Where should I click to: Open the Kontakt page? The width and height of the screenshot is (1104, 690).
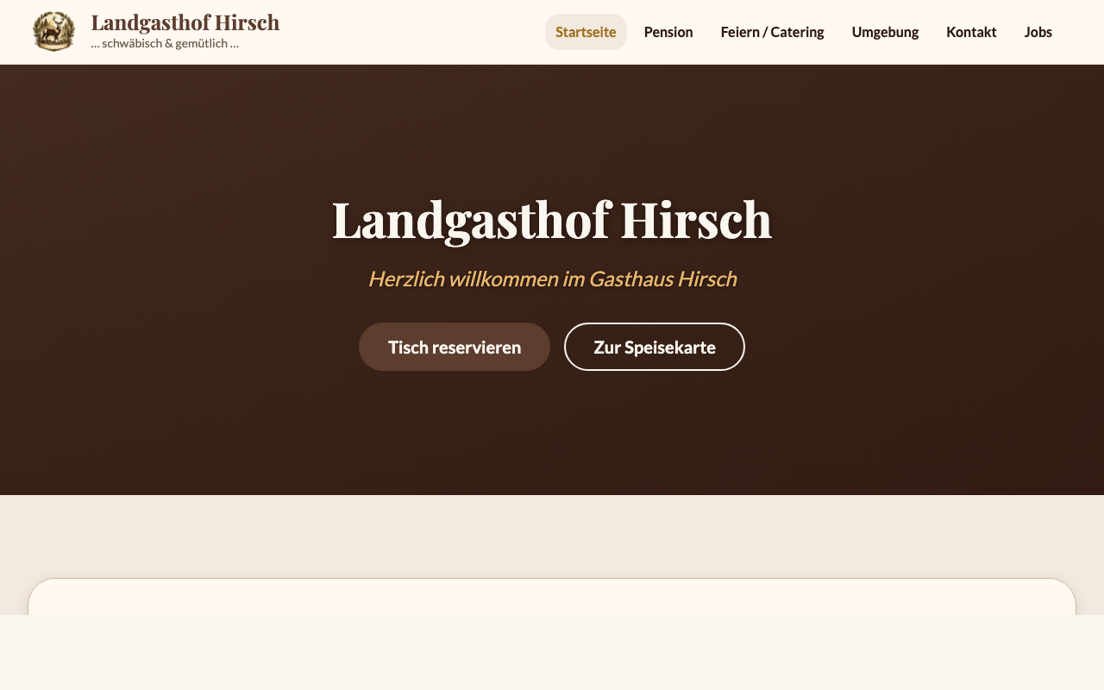[x=971, y=32]
